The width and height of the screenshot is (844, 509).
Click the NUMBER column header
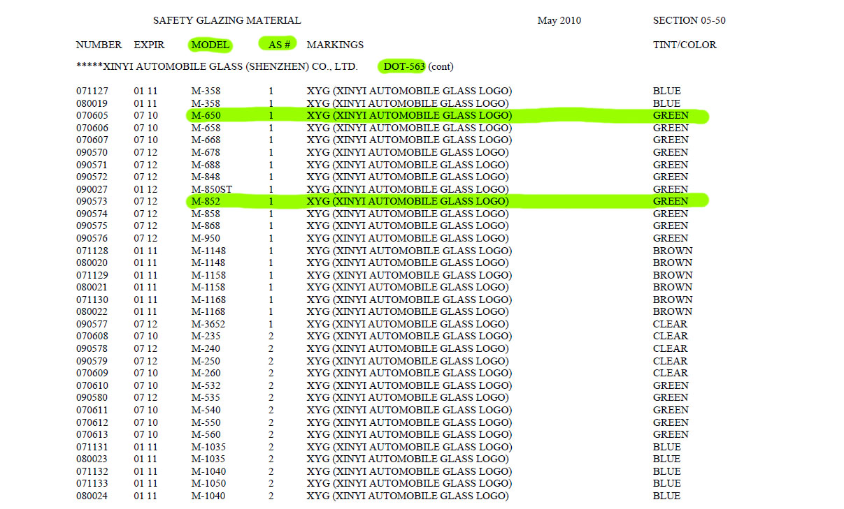click(x=99, y=45)
